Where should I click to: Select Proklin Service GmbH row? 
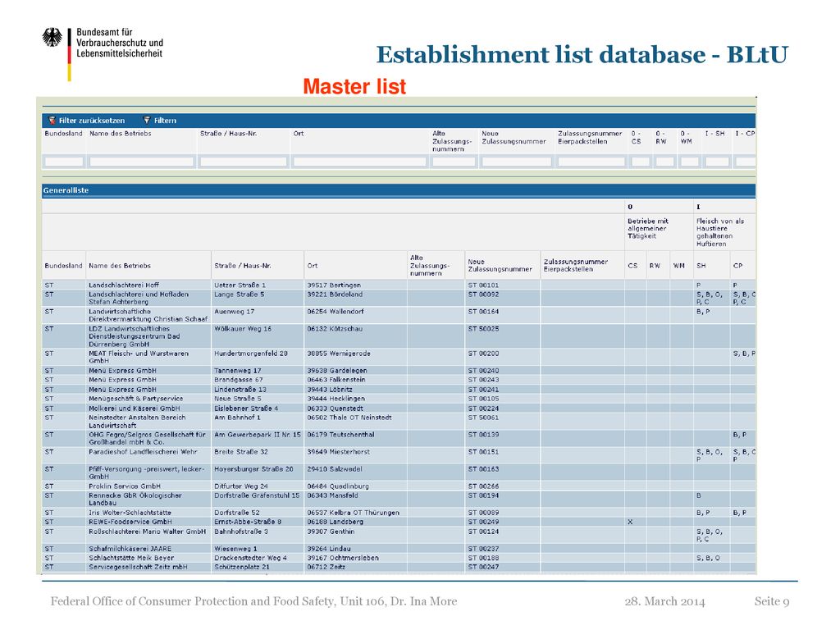(399, 486)
